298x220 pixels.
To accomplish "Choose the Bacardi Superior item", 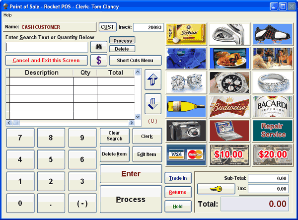I will click(x=273, y=107).
